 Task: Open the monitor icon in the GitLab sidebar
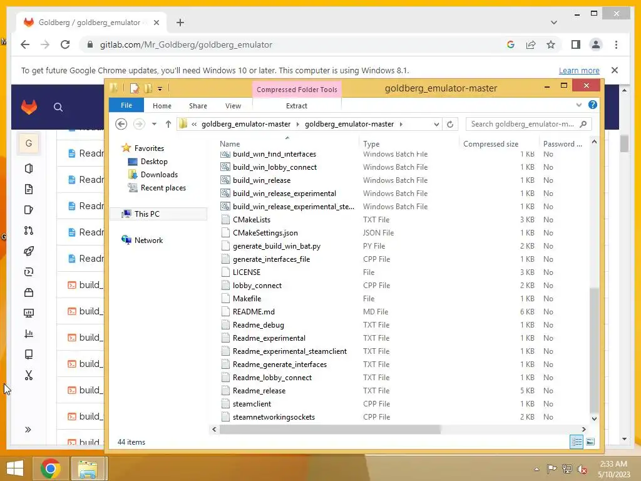(x=29, y=313)
